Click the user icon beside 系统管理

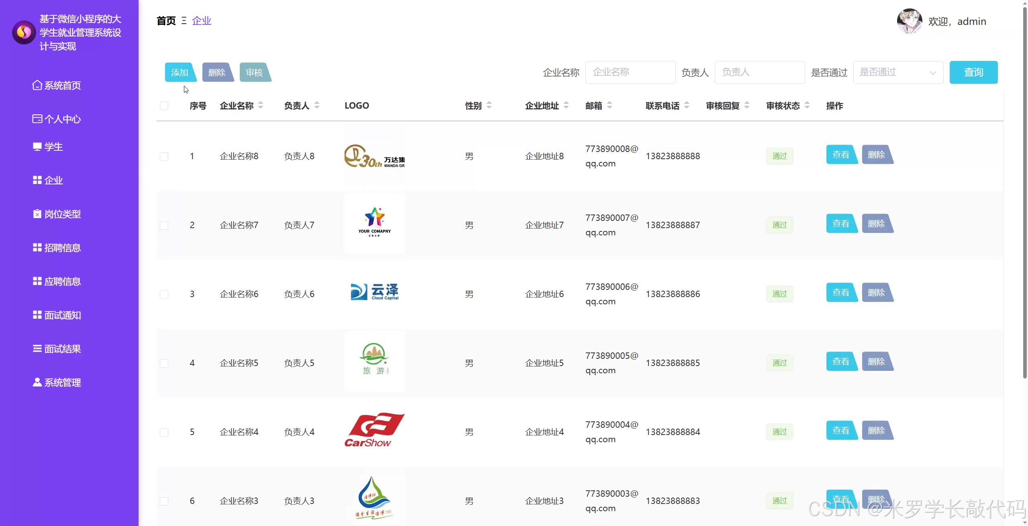(x=37, y=382)
